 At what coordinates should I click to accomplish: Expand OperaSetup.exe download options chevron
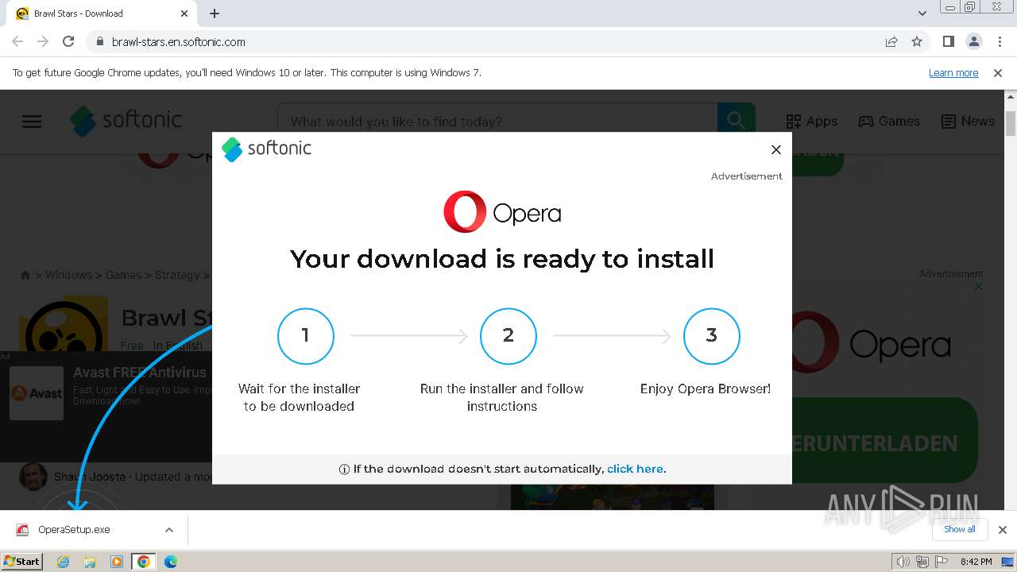pyautogui.click(x=169, y=530)
